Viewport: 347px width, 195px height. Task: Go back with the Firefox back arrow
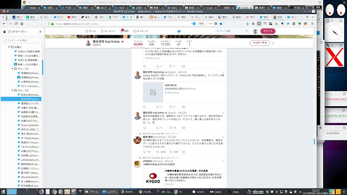(x=4, y=24)
